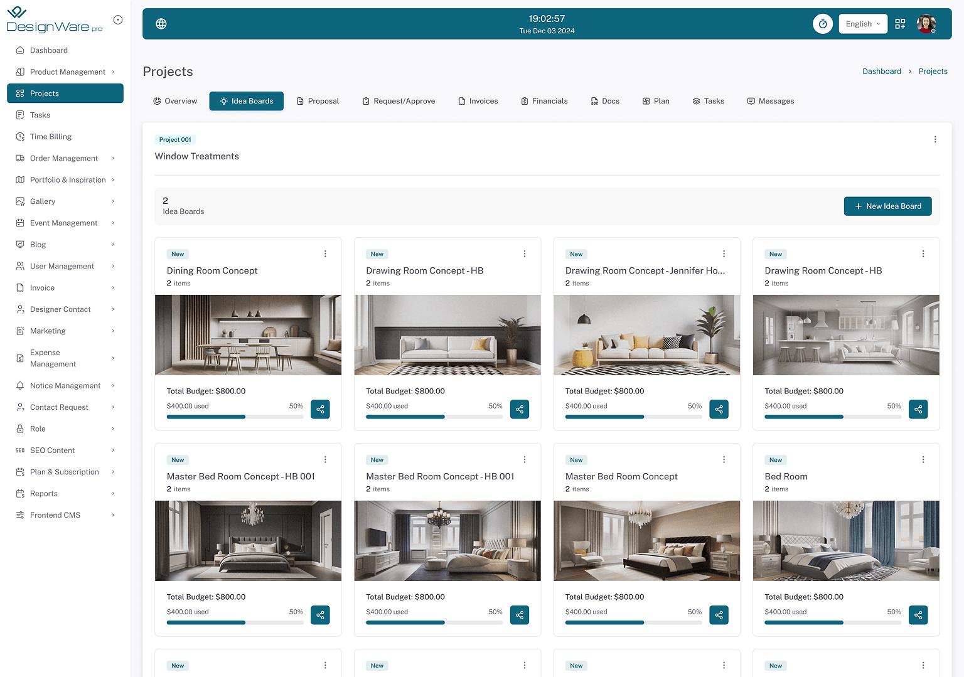Image resolution: width=964 pixels, height=677 pixels.
Task: Click the SEO Content icon in the sidebar
Action: click(20, 450)
